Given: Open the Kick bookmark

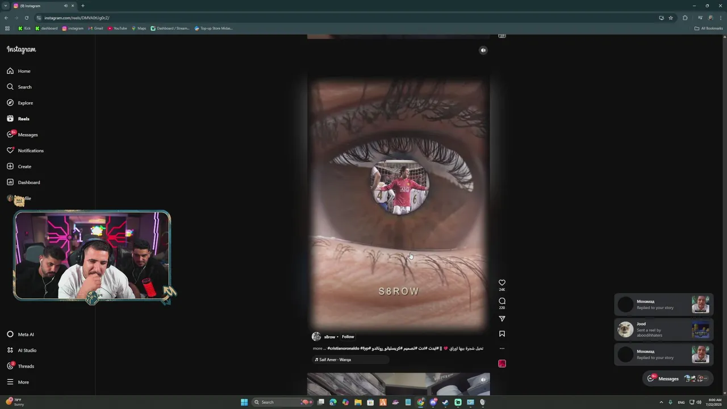Looking at the screenshot, I should click(24, 28).
